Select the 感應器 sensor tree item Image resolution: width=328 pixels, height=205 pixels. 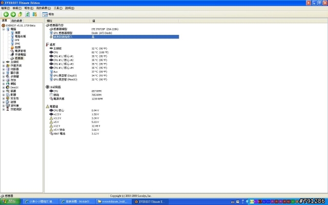pyautogui.click(x=19, y=58)
